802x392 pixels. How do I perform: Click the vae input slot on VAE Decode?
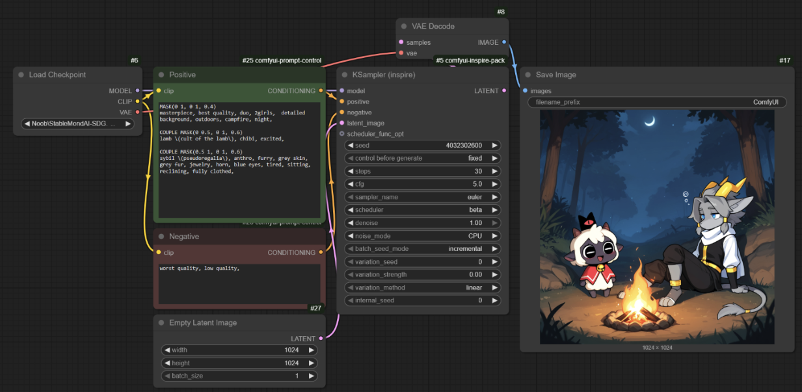click(x=401, y=53)
